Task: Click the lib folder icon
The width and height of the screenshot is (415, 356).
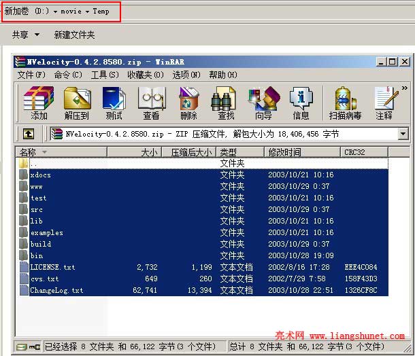Action: (x=24, y=221)
